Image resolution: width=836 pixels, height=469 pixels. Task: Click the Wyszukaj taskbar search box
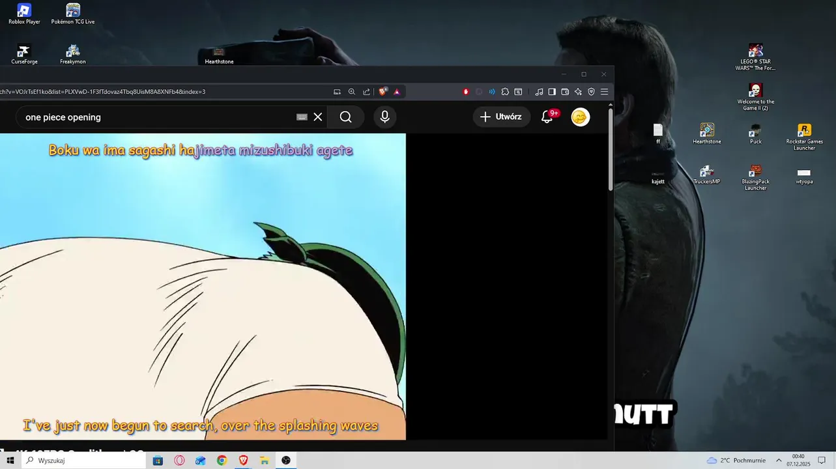click(x=84, y=461)
